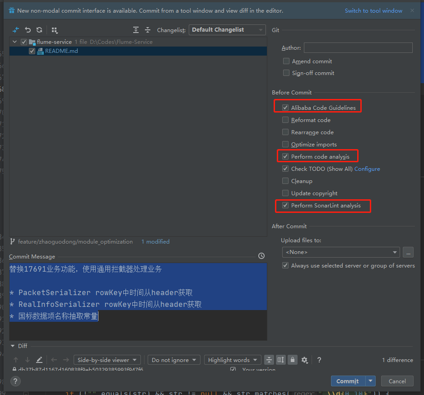Open the Commit button dropdown arrow
This screenshot has width=424, height=395.
[370, 381]
